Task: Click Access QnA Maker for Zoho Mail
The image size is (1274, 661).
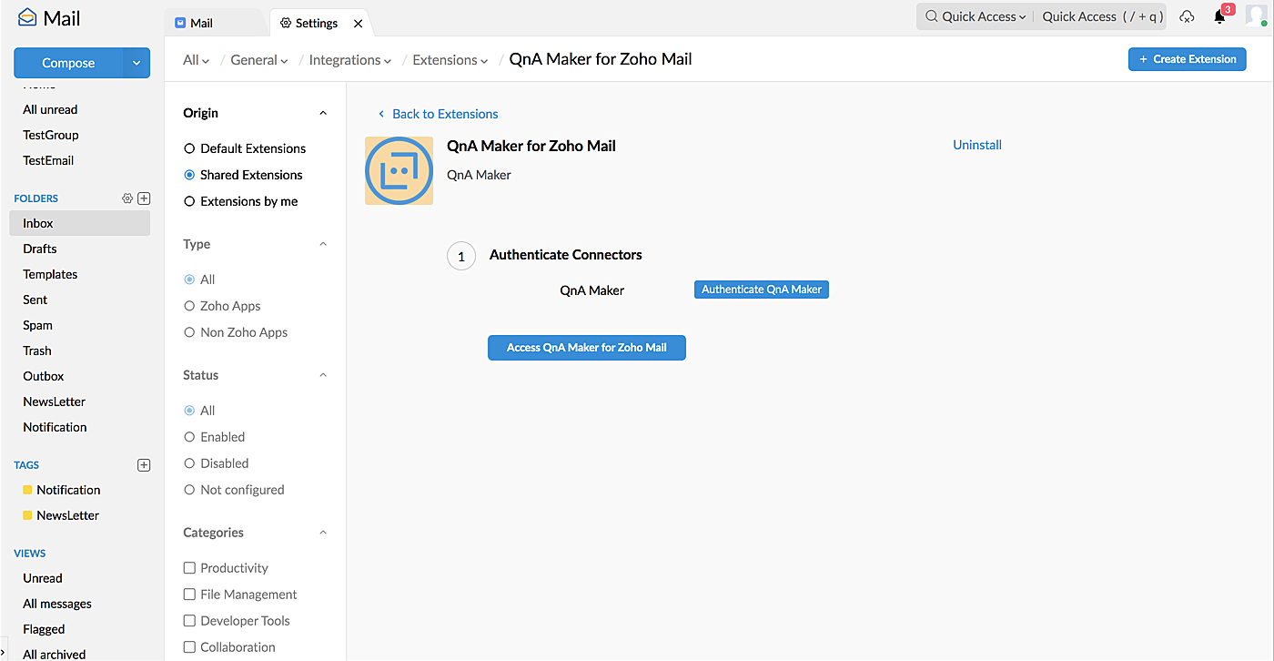Action: (587, 348)
